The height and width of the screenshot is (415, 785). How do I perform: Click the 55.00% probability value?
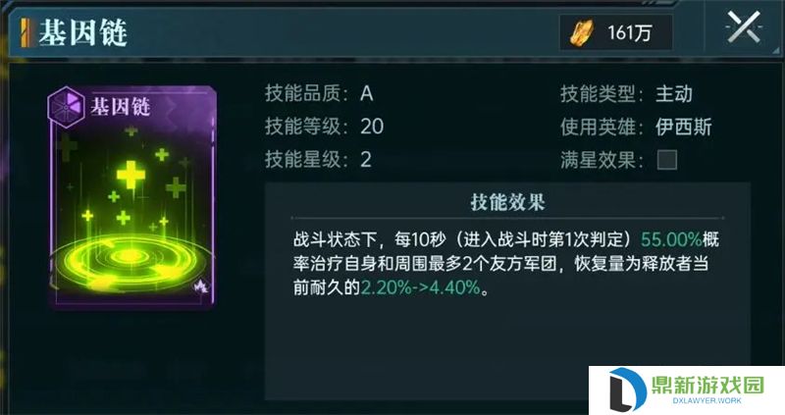click(x=671, y=239)
